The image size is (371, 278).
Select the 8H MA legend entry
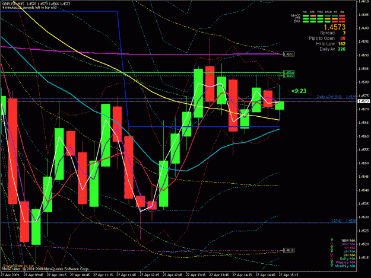pos(350,255)
